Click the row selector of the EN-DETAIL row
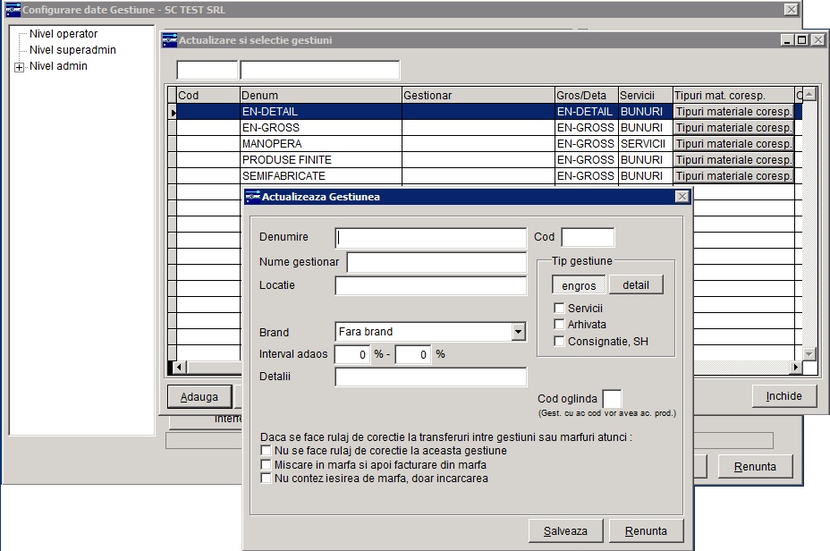The image size is (830, 551). pyautogui.click(x=172, y=112)
